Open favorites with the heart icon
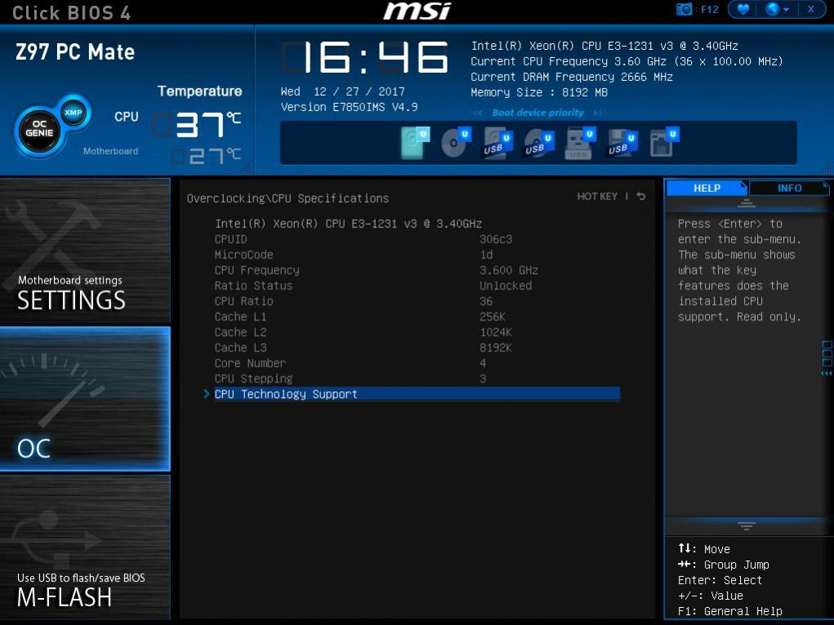This screenshot has width=834, height=625. [x=743, y=9]
